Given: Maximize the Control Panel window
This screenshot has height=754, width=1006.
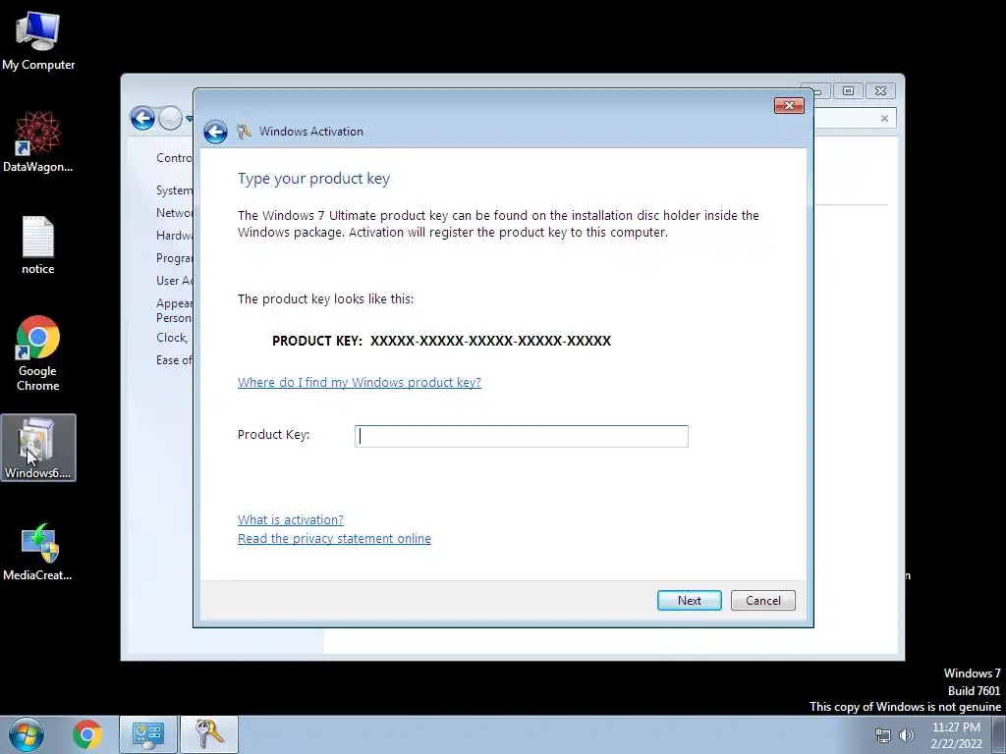Looking at the screenshot, I should (848, 91).
